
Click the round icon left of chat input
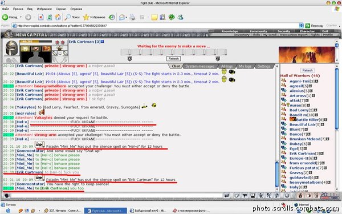(6, 195)
